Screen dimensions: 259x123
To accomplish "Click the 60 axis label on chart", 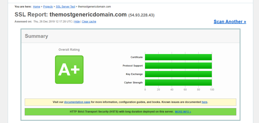I will (185, 89).
